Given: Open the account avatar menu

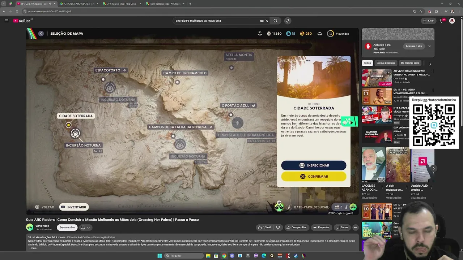Looking at the screenshot, I should pyautogui.click(x=452, y=21).
